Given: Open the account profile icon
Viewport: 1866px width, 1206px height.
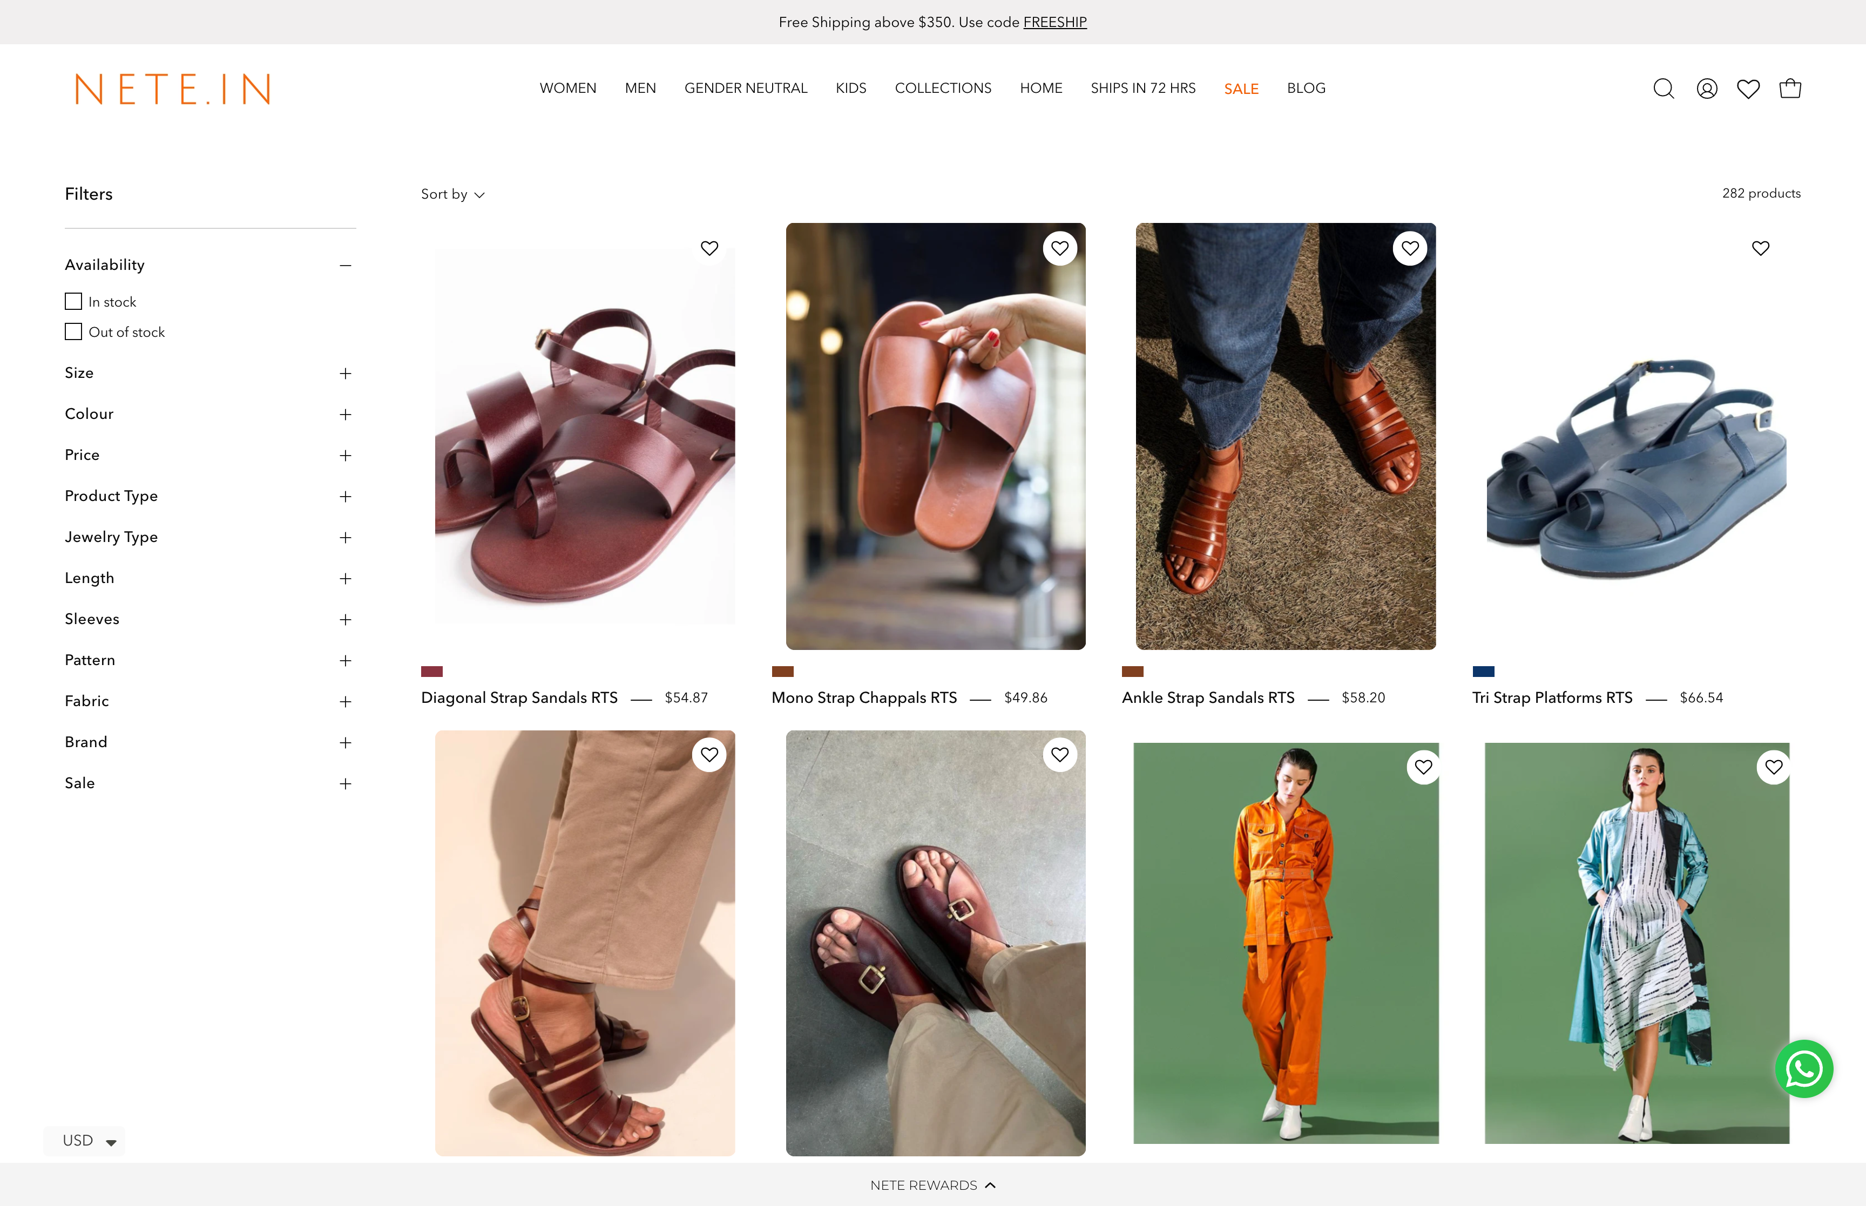Looking at the screenshot, I should tap(1707, 89).
